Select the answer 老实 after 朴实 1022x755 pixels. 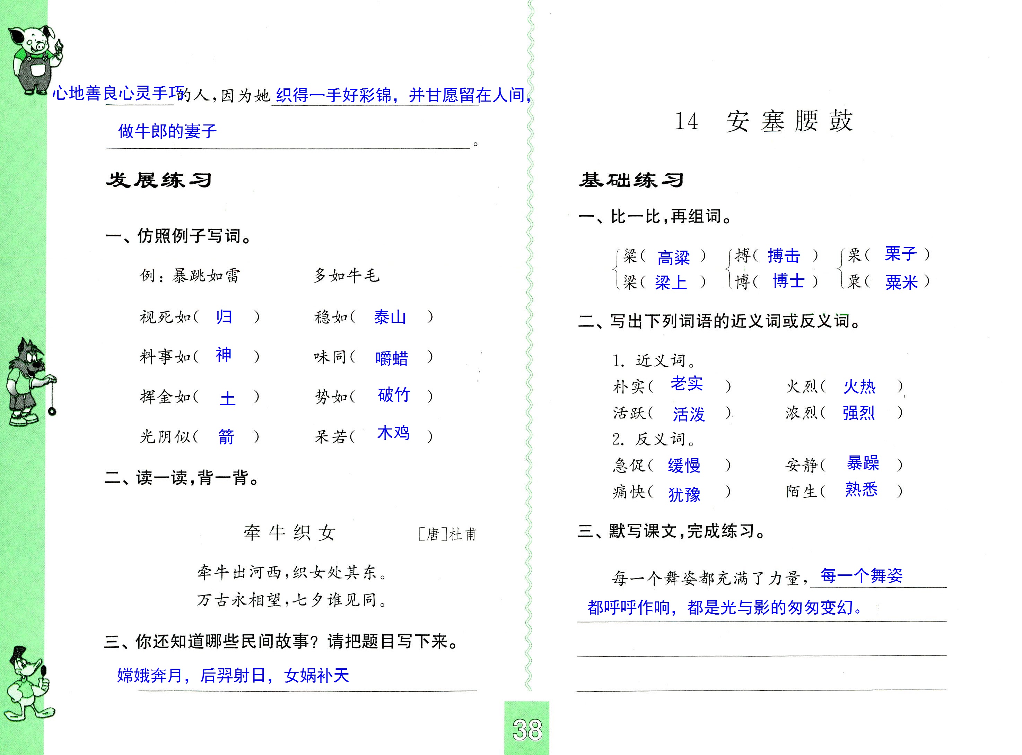coord(687,383)
